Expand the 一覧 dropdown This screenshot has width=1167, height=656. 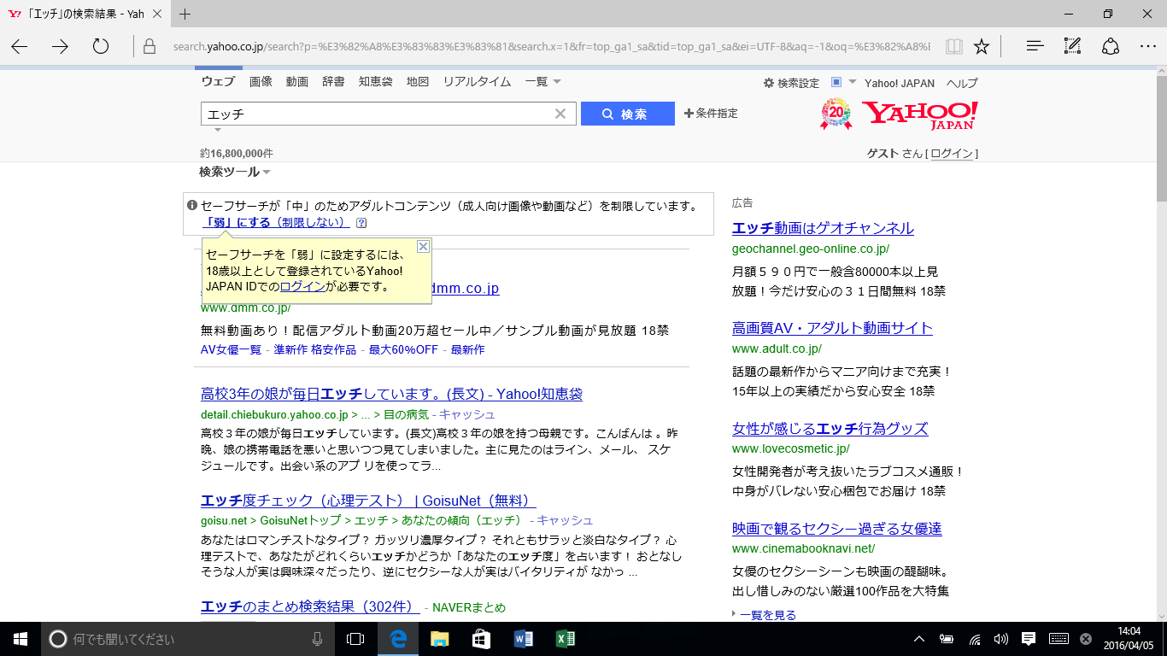543,82
